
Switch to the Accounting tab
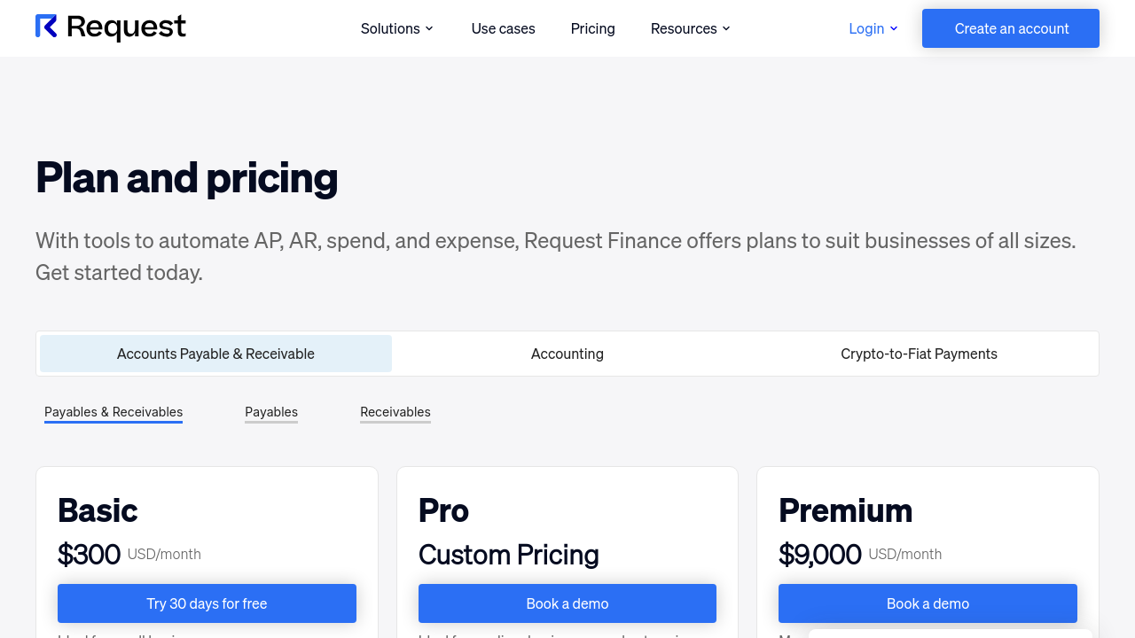coord(567,354)
